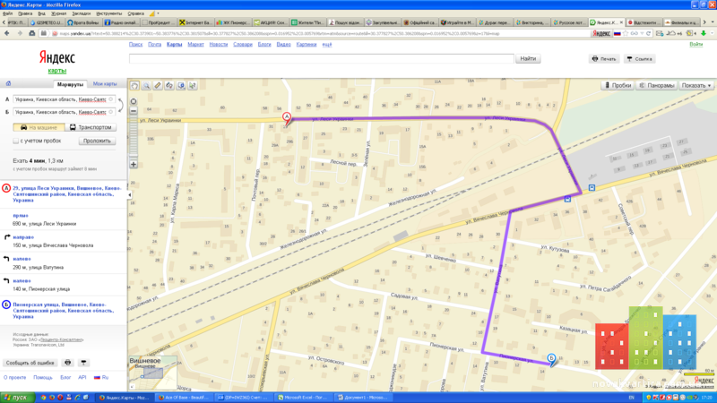Open the Войти login link
The height and width of the screenshot is (403, 717).
point(696,44)
